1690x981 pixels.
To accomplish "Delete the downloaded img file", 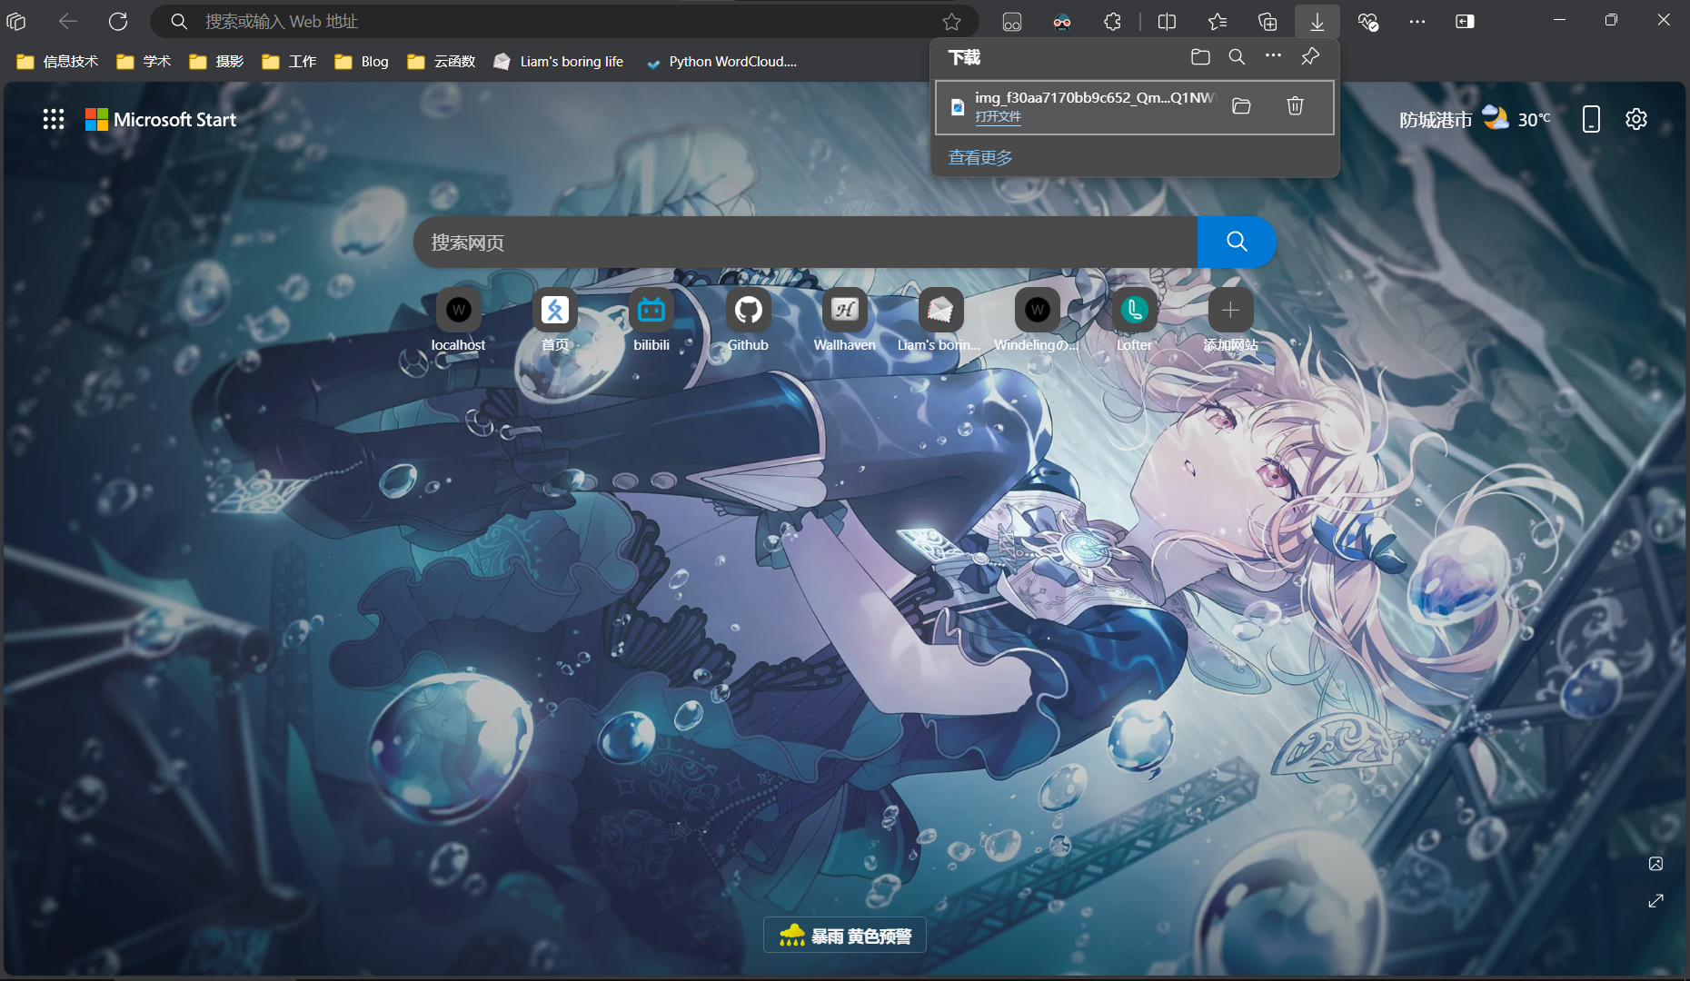I will coord(1296,106).
